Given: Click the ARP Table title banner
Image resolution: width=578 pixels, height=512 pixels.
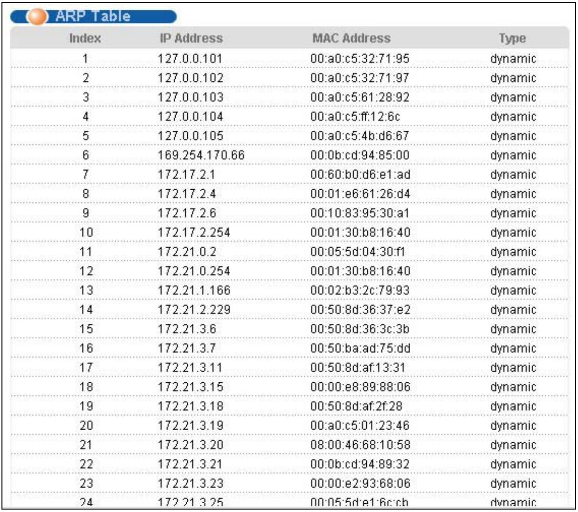Looking at the screenshot, I should click(93, 16).
